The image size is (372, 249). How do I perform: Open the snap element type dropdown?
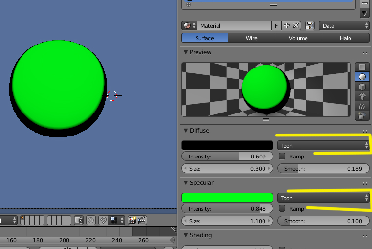116,220
